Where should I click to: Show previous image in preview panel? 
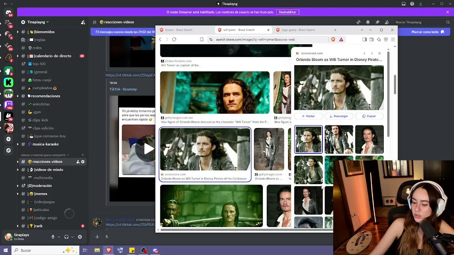[364, 53]
